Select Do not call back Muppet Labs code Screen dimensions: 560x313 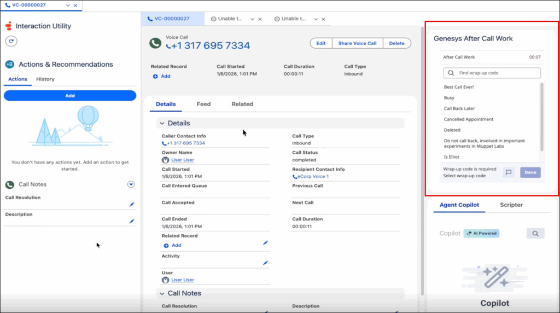click(485, 143)
